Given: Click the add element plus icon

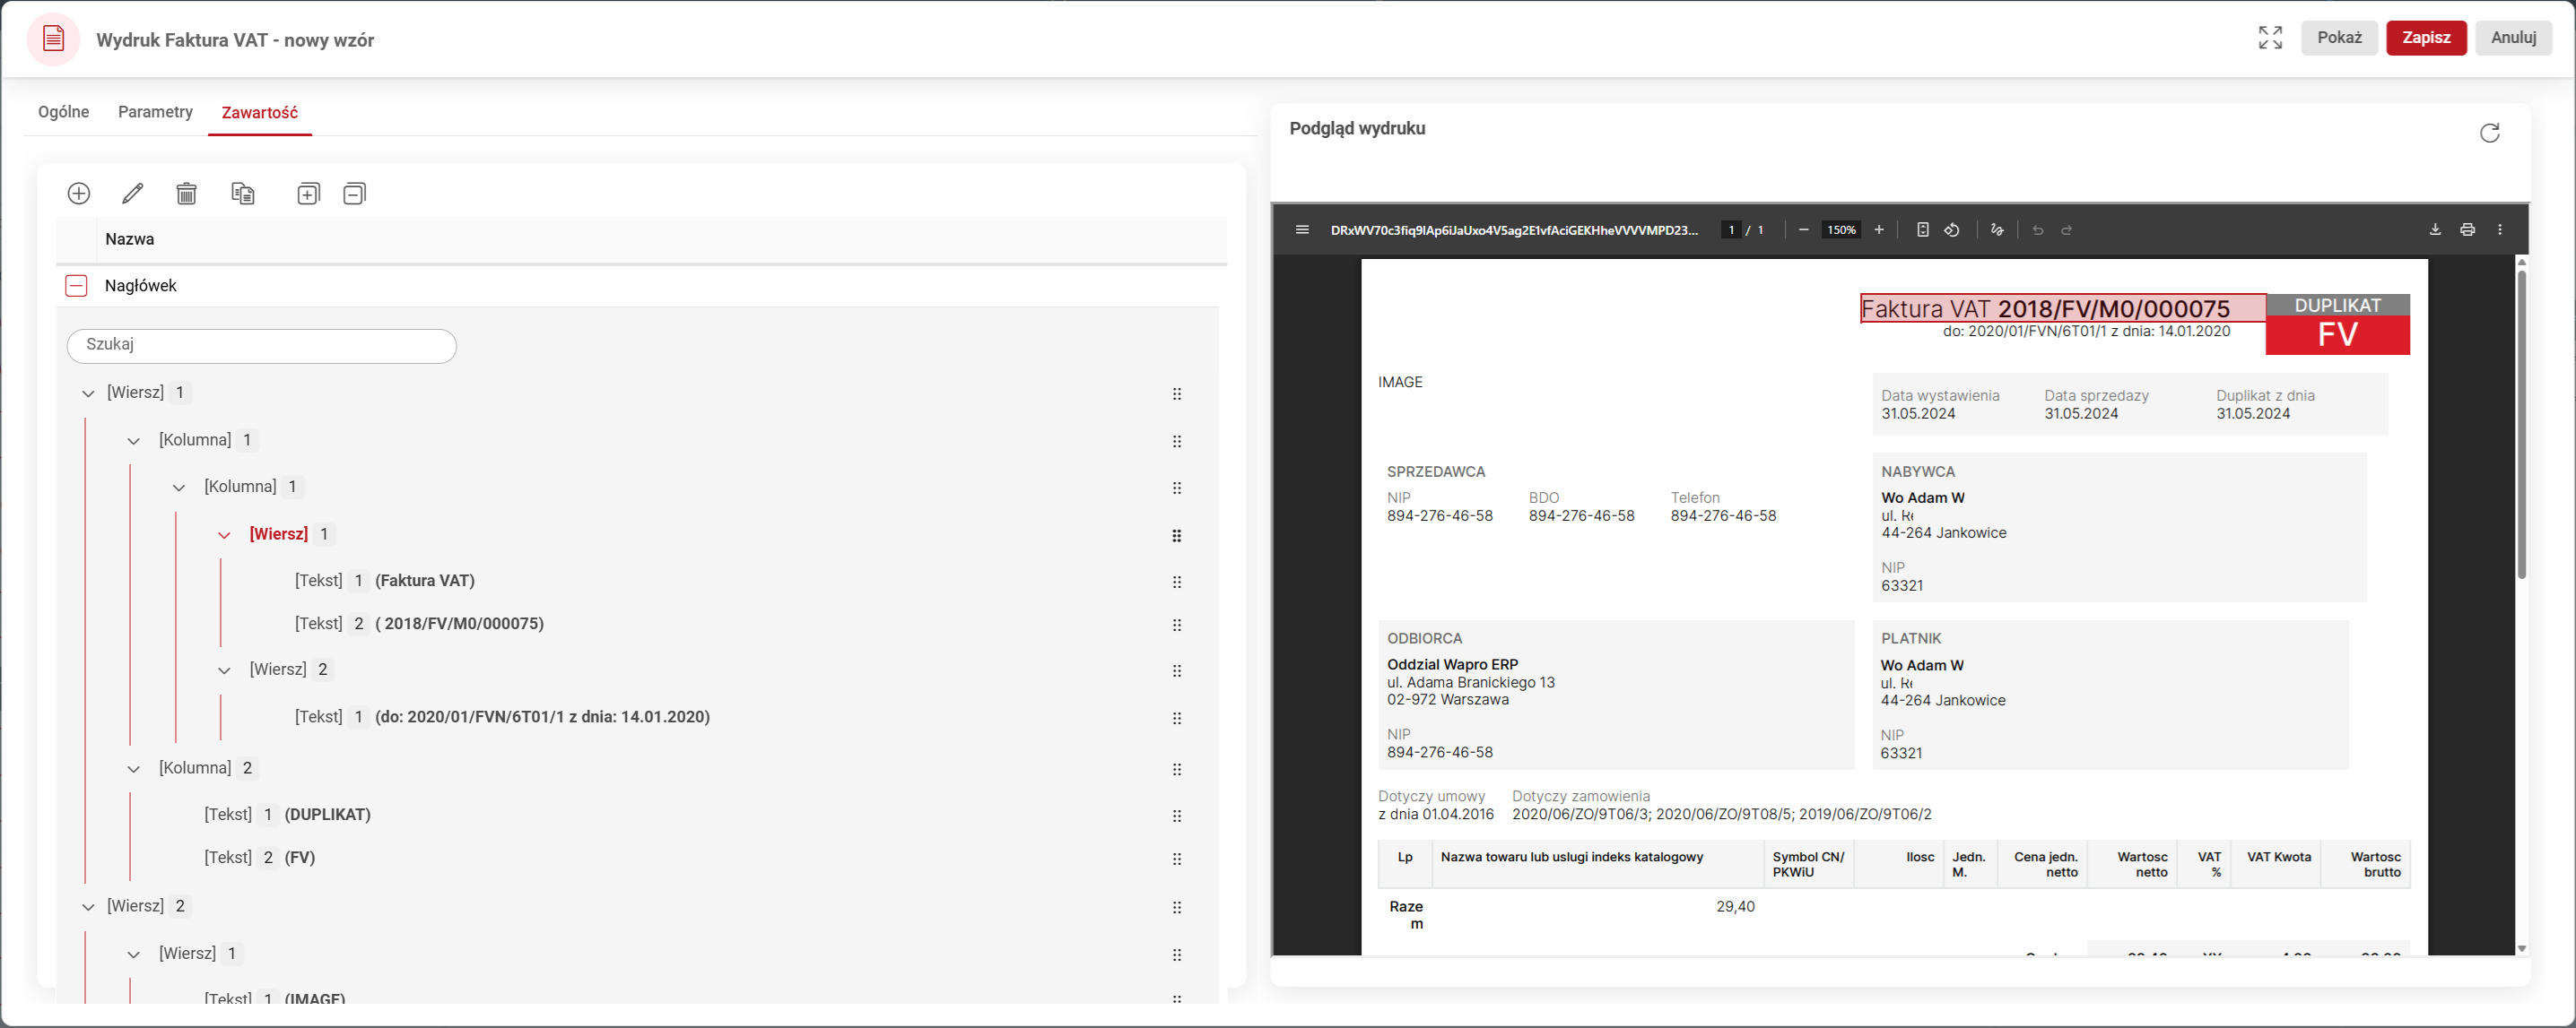Looking at the screenshot, I should tap(79, 193).
